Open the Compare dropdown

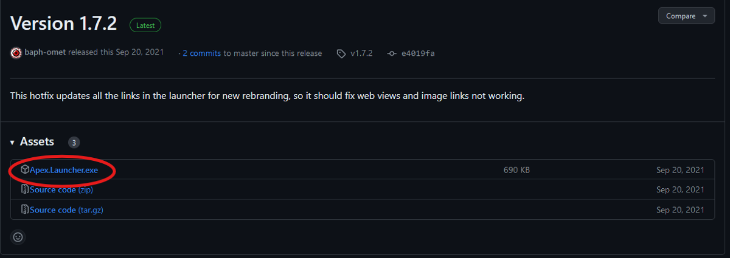tap(686, 16)
